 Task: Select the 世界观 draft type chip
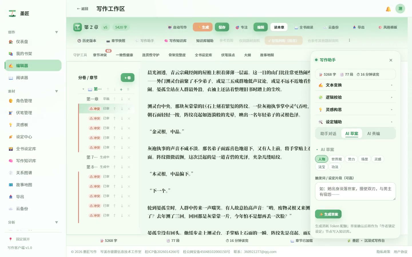click(x=336, y=159)
